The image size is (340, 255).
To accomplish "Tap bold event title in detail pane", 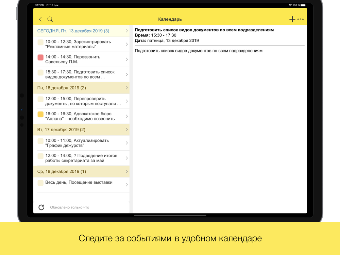I will click(204, 30).
